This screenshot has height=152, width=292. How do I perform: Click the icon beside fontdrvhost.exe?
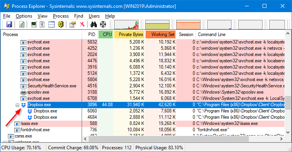[x=17, y=130]
